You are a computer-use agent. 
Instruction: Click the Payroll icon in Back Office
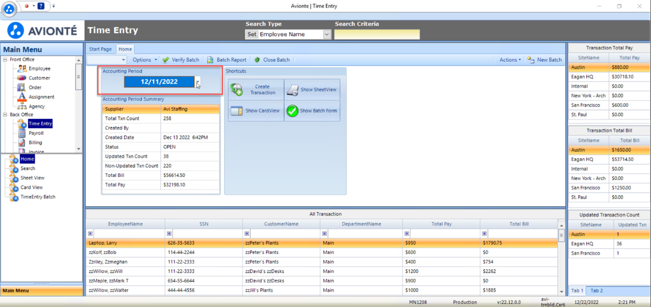click(x=21, y=133)
